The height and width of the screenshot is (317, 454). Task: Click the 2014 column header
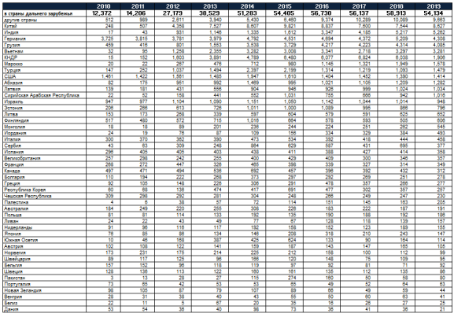point(247,6)
